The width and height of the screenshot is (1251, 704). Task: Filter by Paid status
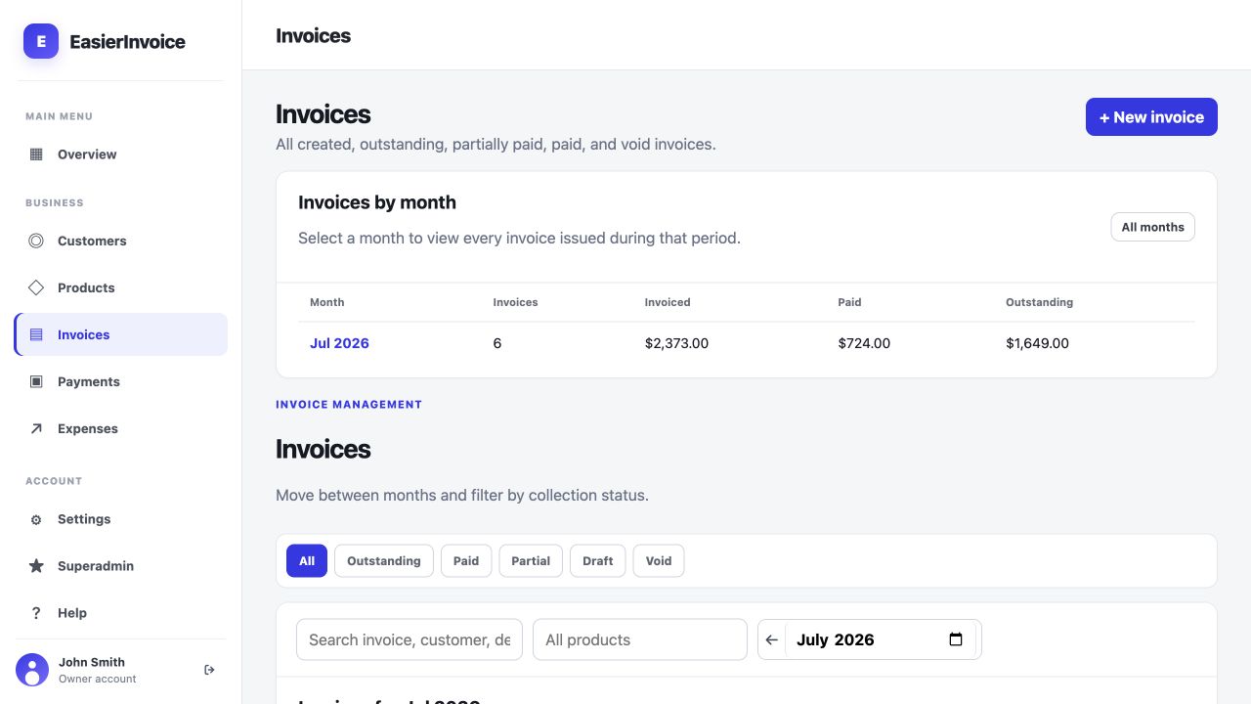466,561
